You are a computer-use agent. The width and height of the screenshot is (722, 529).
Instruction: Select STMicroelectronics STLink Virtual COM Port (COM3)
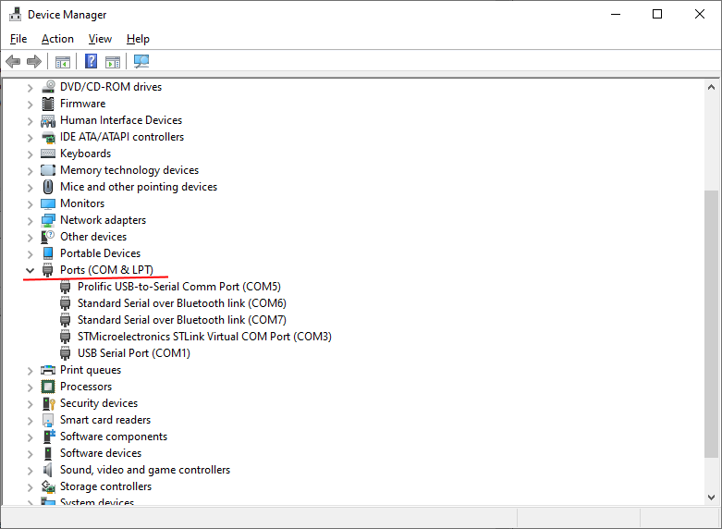(203, 337)
